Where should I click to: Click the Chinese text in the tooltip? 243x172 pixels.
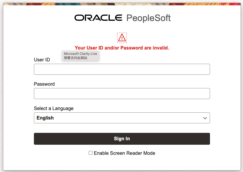pyautogui.click(x=76, y=58)
